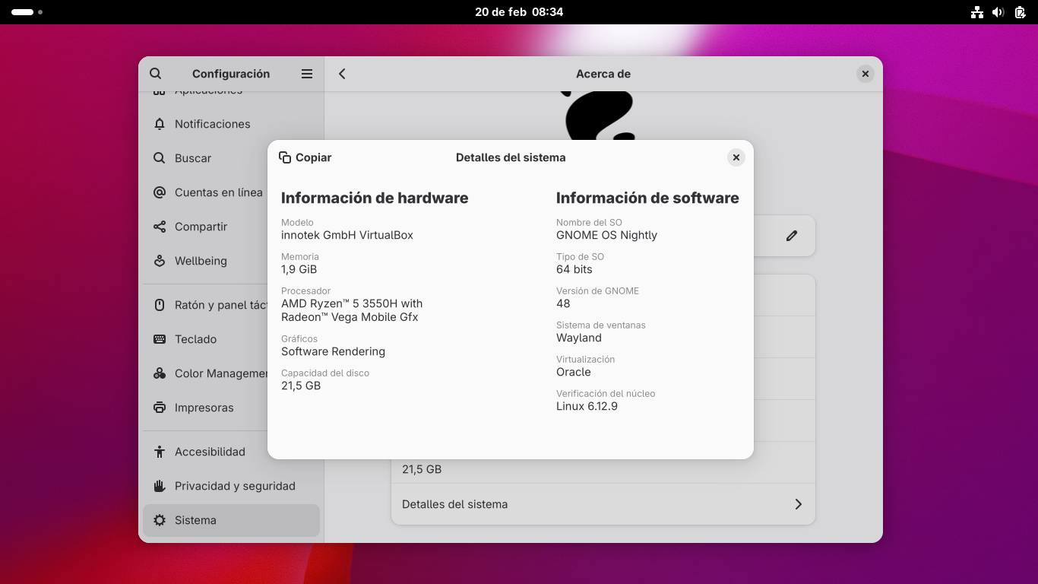
Task: Open the Detalles del sistema row
Action: pos(603,504)
